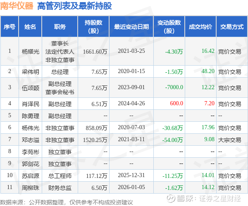The height and width of the screenshot is (206, 248).
Task: Select the 交易方式 column header
Action: (x=232, y=26)
